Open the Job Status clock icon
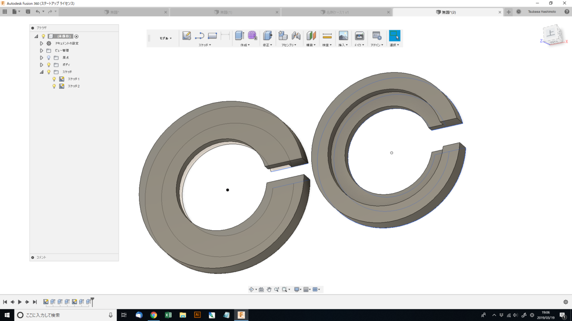The height and width of the screenshot is (321, 572). pos(519,12)
